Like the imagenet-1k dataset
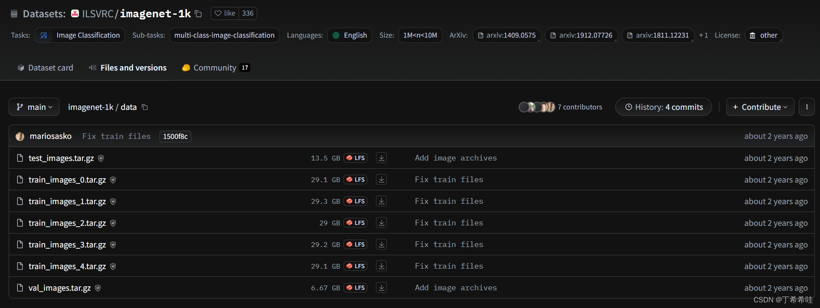 225,13
